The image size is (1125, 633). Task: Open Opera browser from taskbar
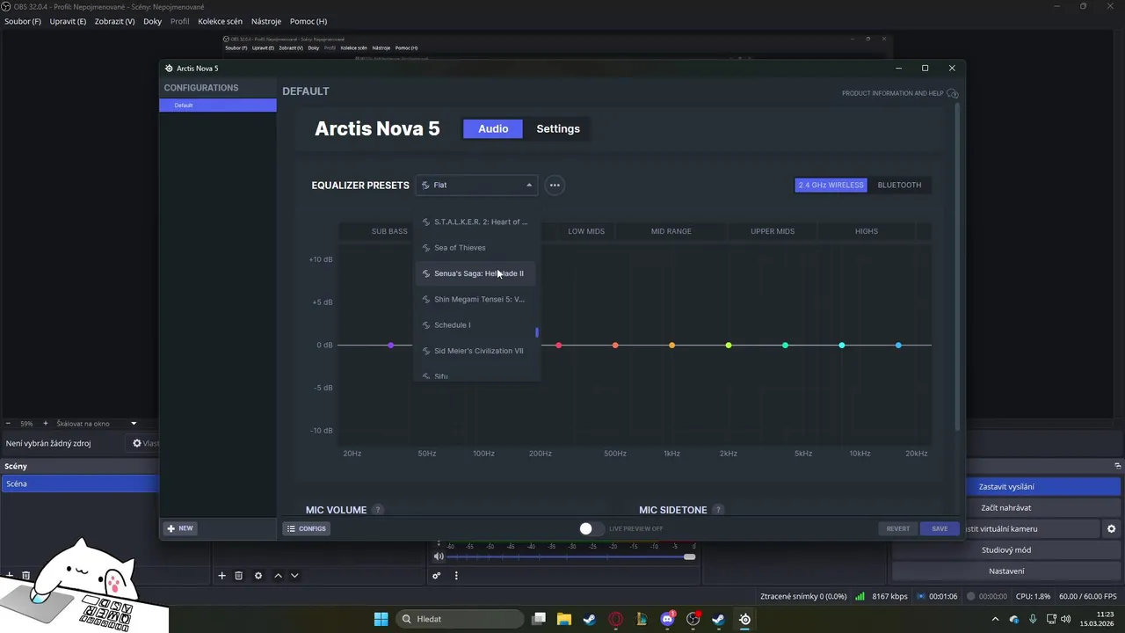pyautogui.click(x=615, y=619)
